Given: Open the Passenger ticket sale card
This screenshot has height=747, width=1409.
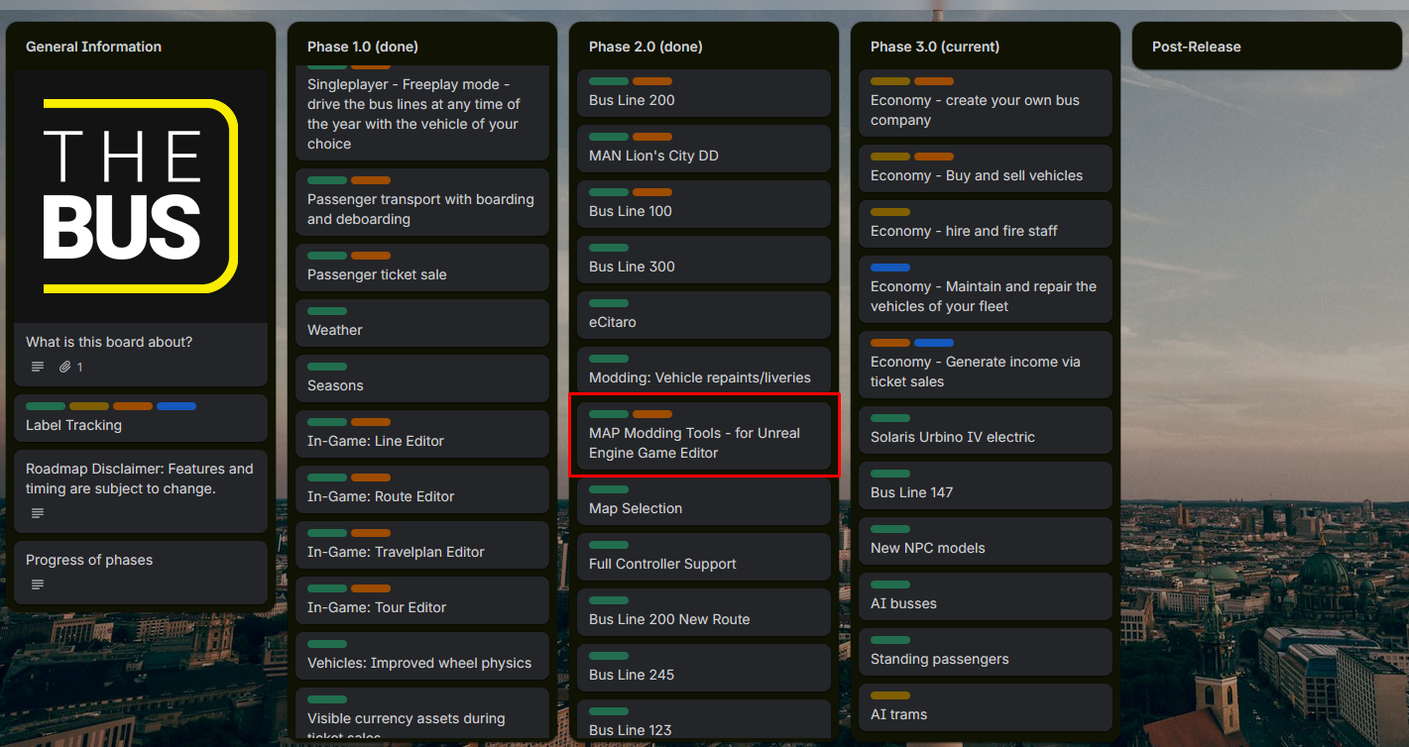Looking at the screenshot, I should (x=422, y=267).
